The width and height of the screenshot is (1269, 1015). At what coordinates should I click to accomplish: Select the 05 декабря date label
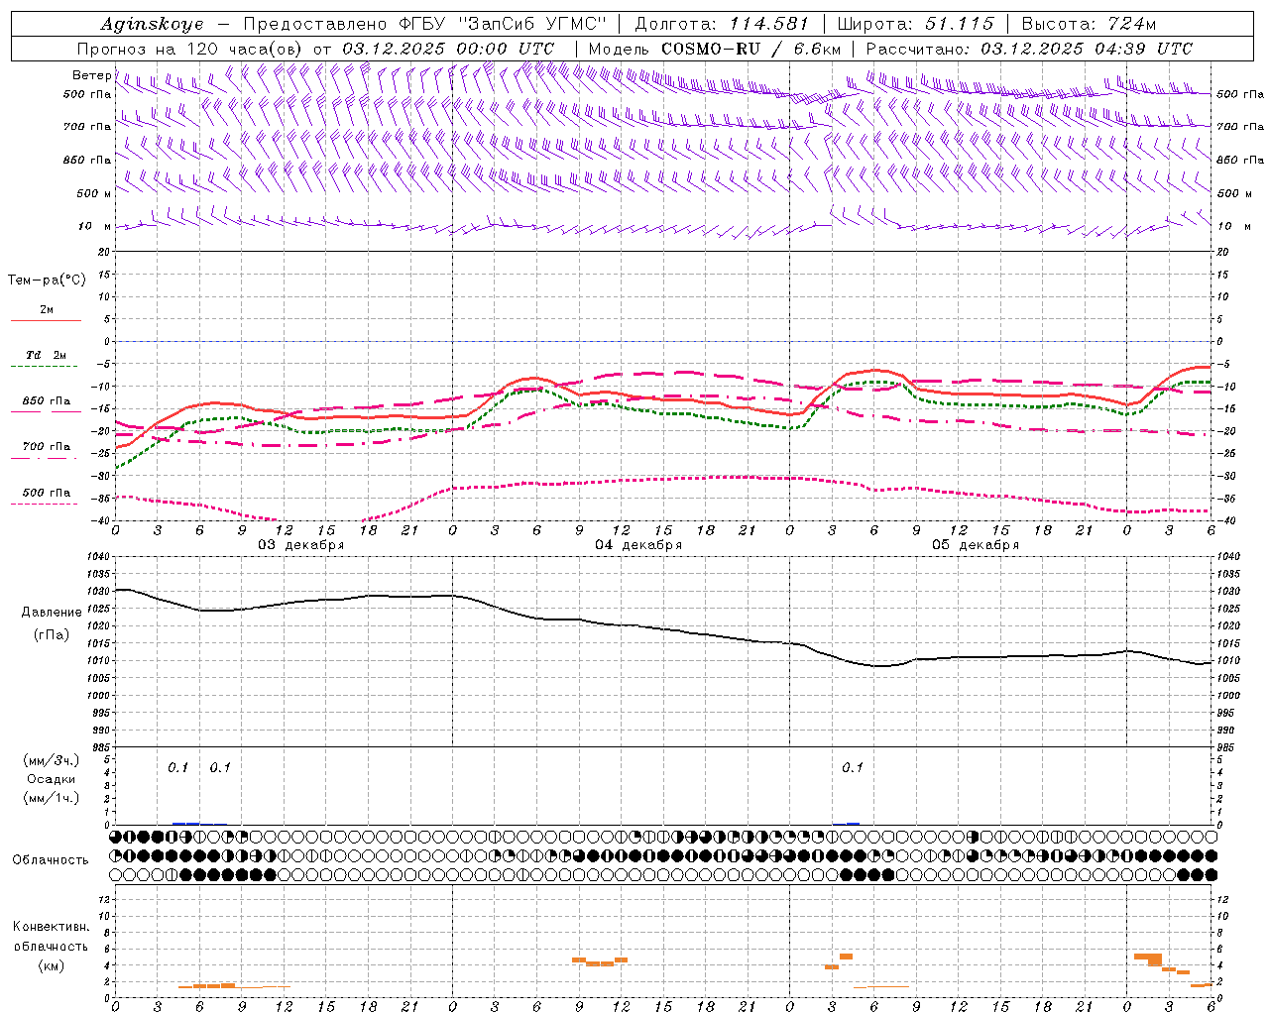976,545
